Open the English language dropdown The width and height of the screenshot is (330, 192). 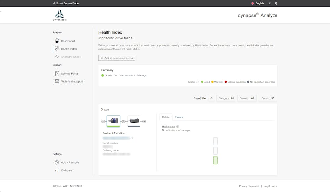pos(261,3)
